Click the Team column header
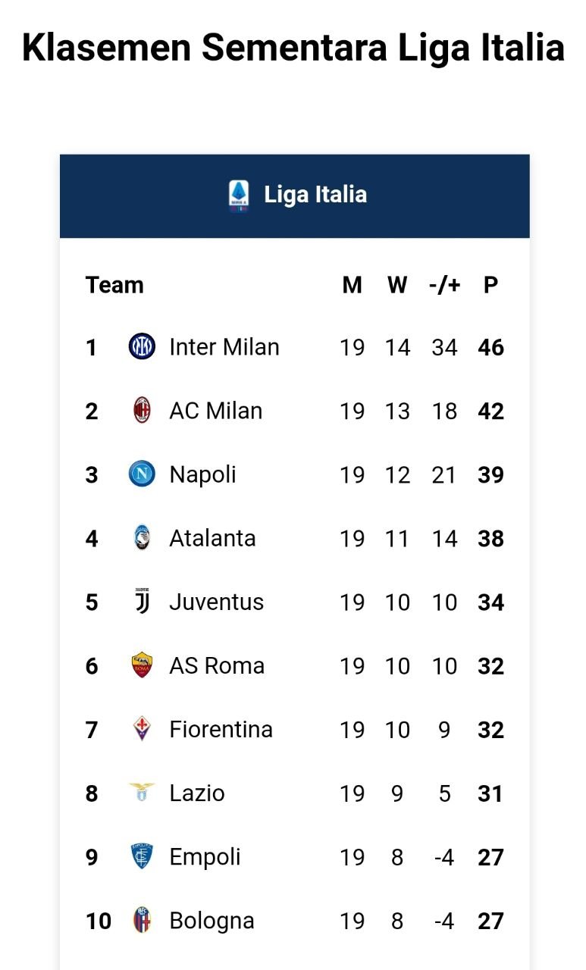Viewport: 586px width, 970px height. point(114,285)
